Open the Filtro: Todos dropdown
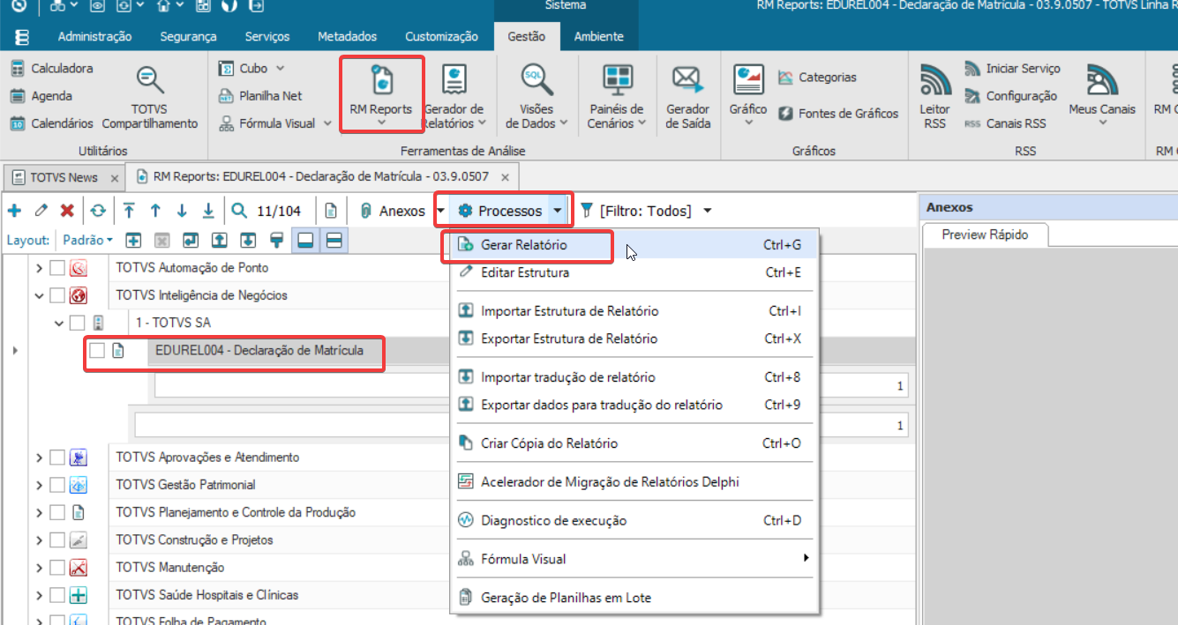 pos(708,211)
